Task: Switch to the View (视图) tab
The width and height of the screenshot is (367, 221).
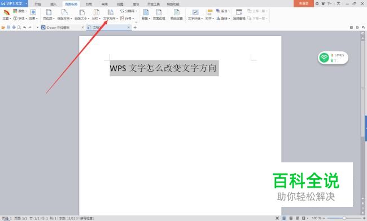Action: pyautogui.click(x=120, y=4)
